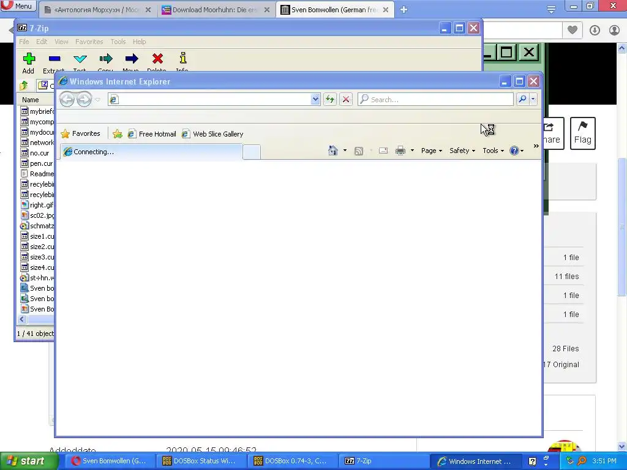Viewport: 627px width, 470px height.
Task: Open a new tab in Internet Explorer
Action: click(x=252, y=152)
